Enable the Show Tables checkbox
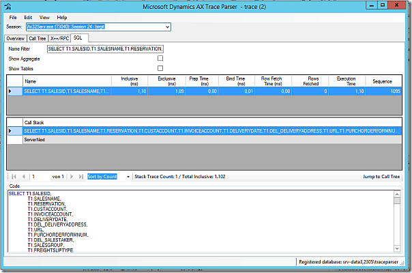 (x=160, y=68)
